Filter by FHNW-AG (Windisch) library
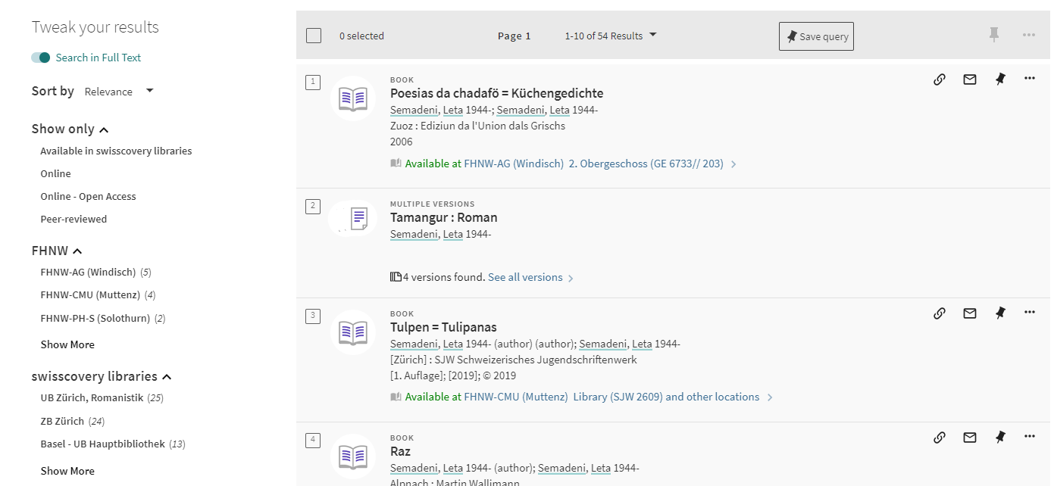The height and width of the screenshot is (486, 1054). tap(88, 272)
